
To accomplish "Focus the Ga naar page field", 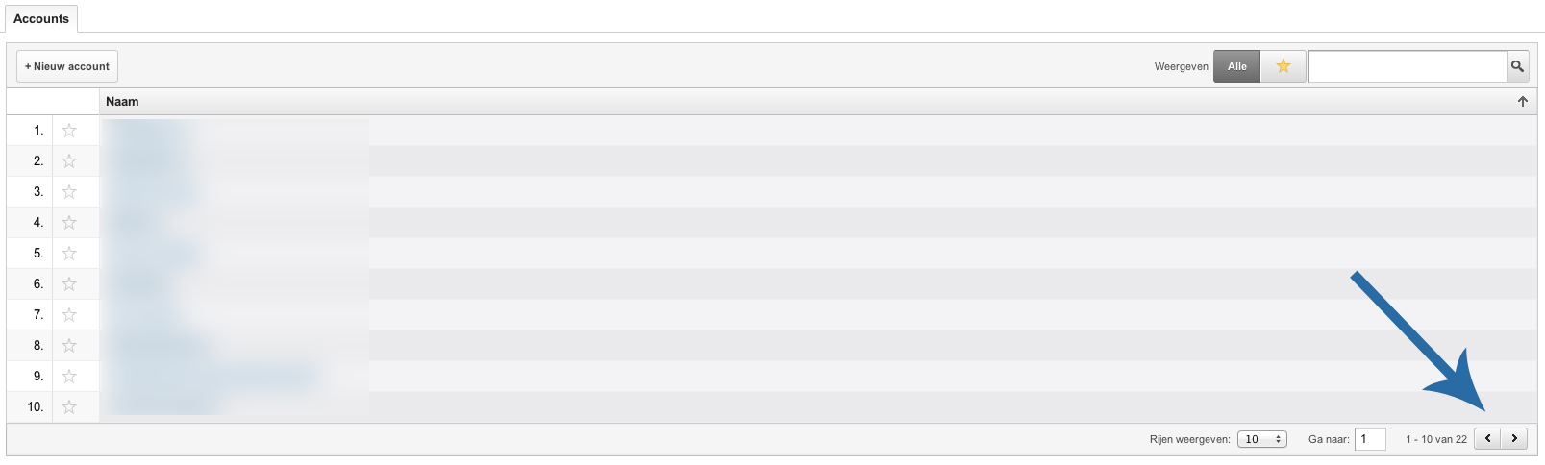I will click(x=1370, y=439).
